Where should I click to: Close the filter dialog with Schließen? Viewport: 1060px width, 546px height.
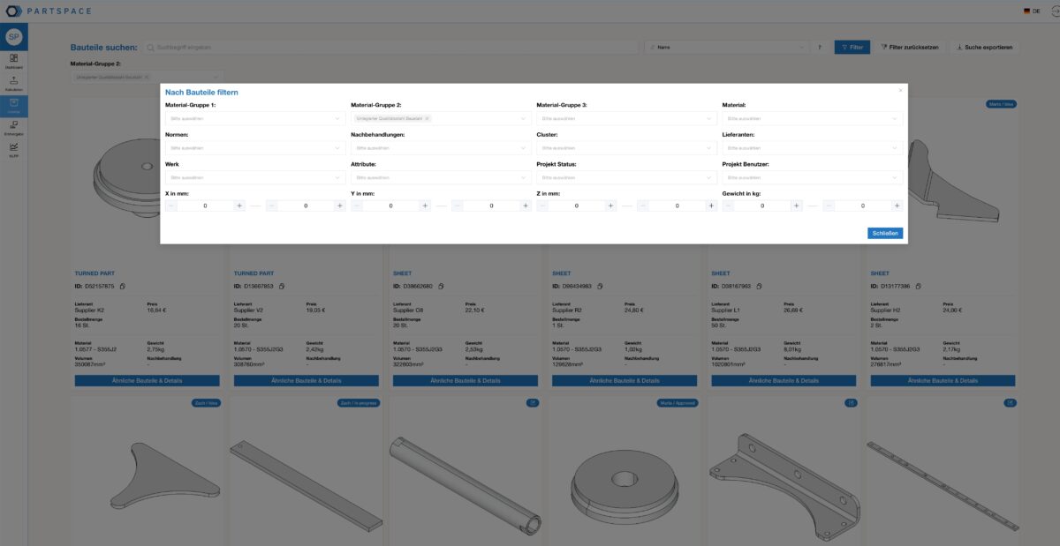885,232
